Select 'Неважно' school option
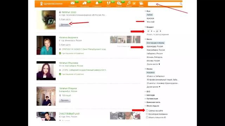 [x=150, y=72]
